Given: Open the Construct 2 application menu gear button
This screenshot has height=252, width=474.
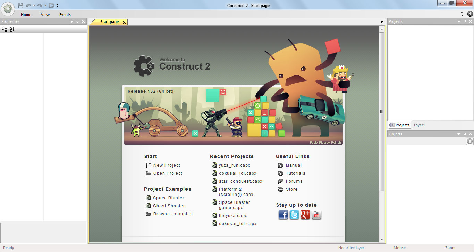Looking at the screenshot, I should pyautogui.click(x=8, y=8).
